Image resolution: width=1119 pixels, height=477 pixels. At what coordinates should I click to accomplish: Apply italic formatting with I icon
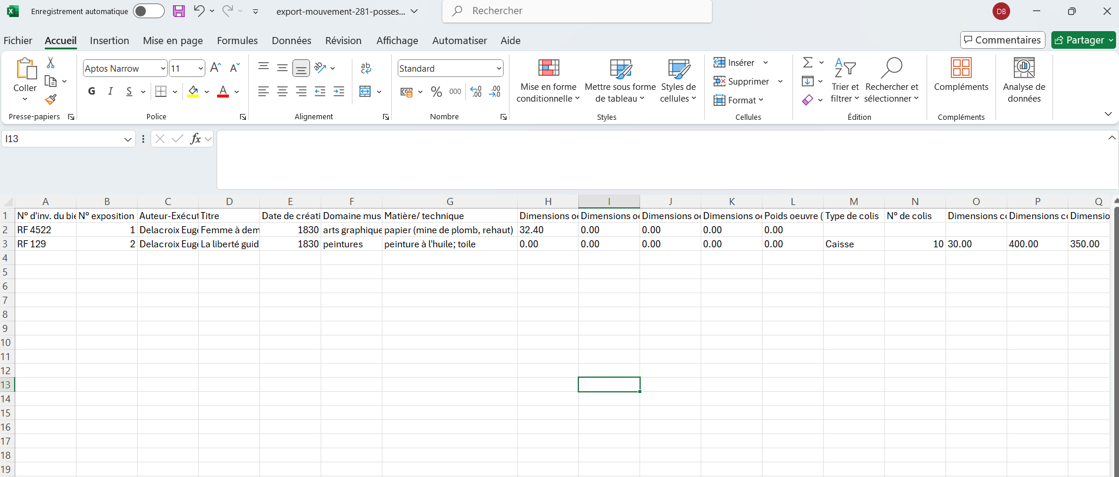point(110,91)
